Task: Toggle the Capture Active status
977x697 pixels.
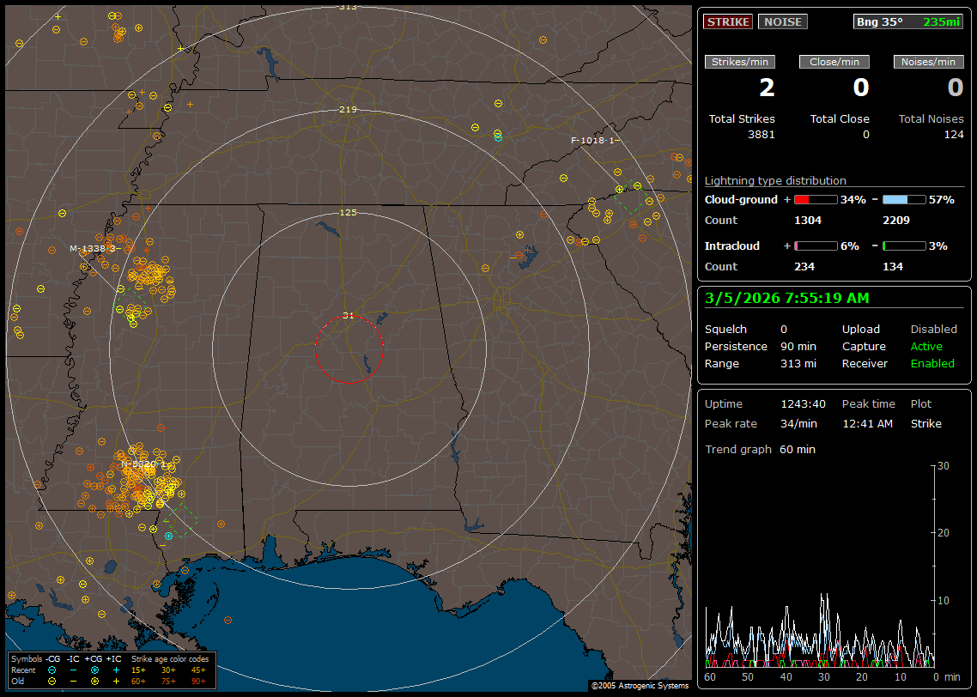Action: (x=926, y=347)
